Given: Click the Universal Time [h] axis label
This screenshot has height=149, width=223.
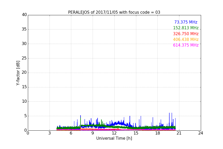Looking at the screenshot, I should pos(114,138).
